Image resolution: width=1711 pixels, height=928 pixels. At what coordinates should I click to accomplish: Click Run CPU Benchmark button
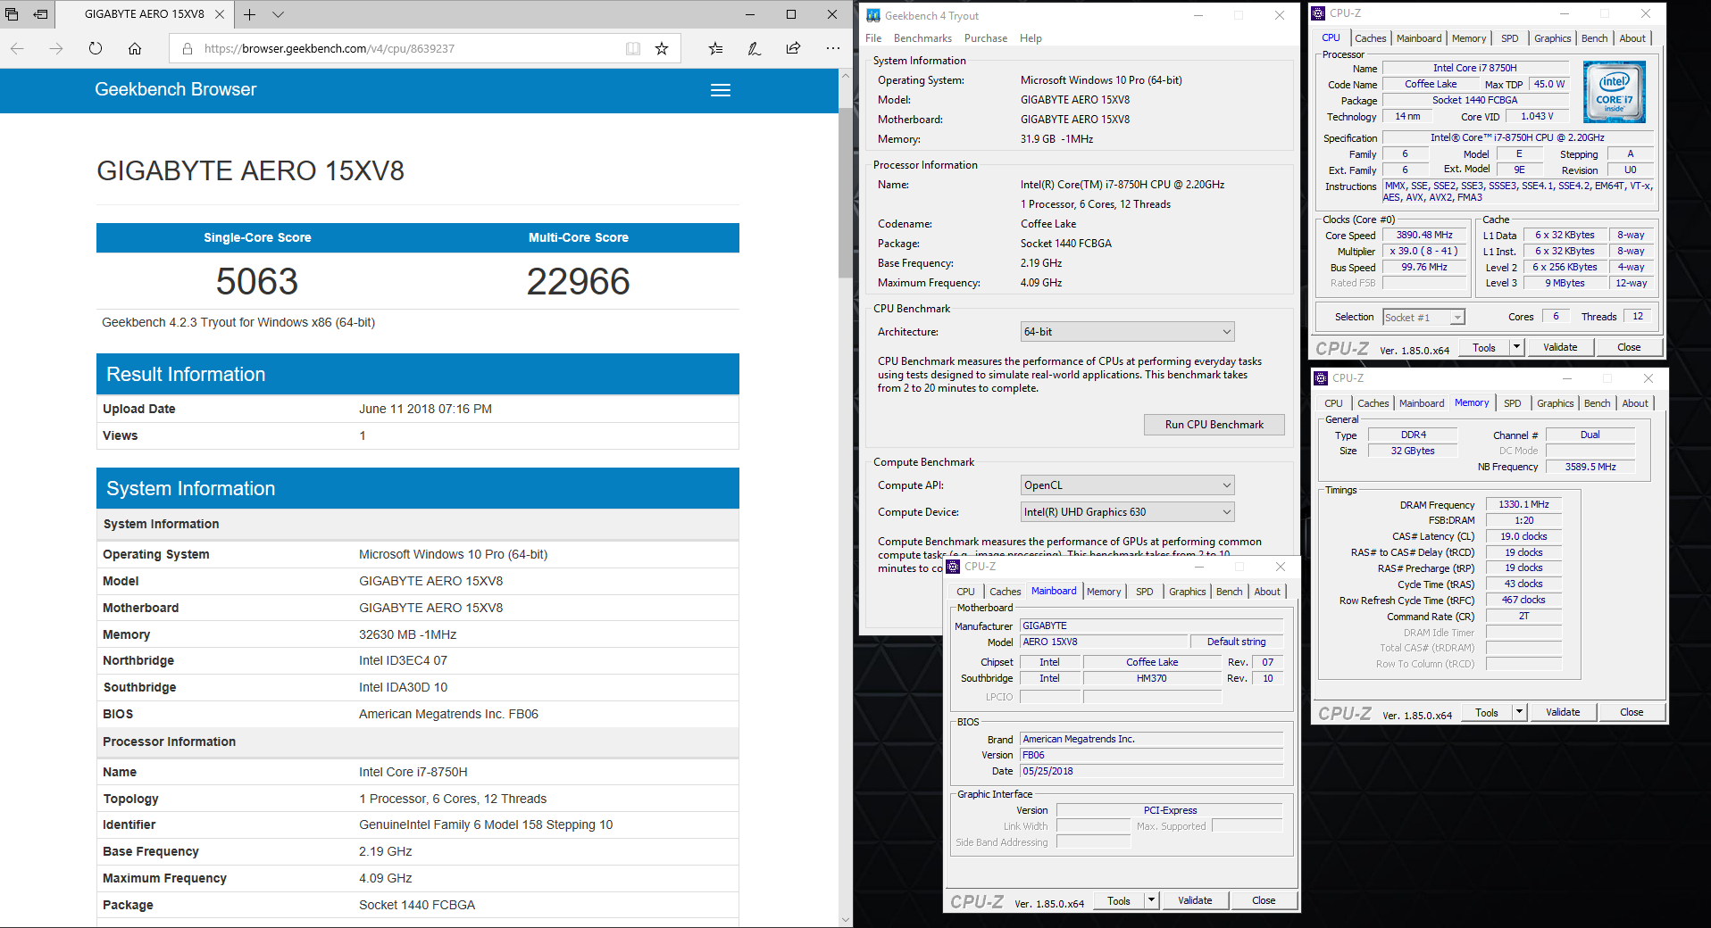1214,424
